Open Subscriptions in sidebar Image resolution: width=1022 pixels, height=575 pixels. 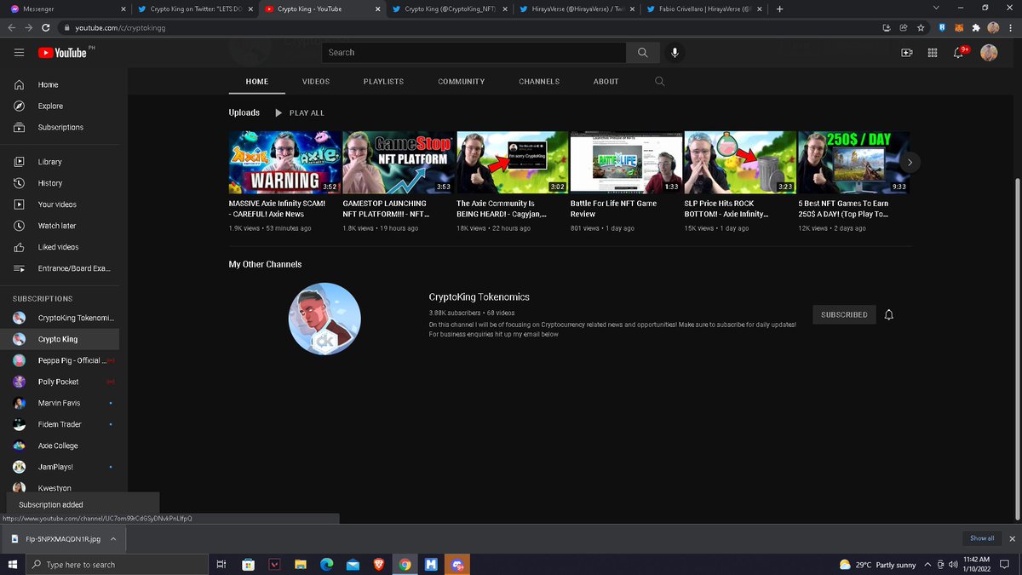coord(60,127)
